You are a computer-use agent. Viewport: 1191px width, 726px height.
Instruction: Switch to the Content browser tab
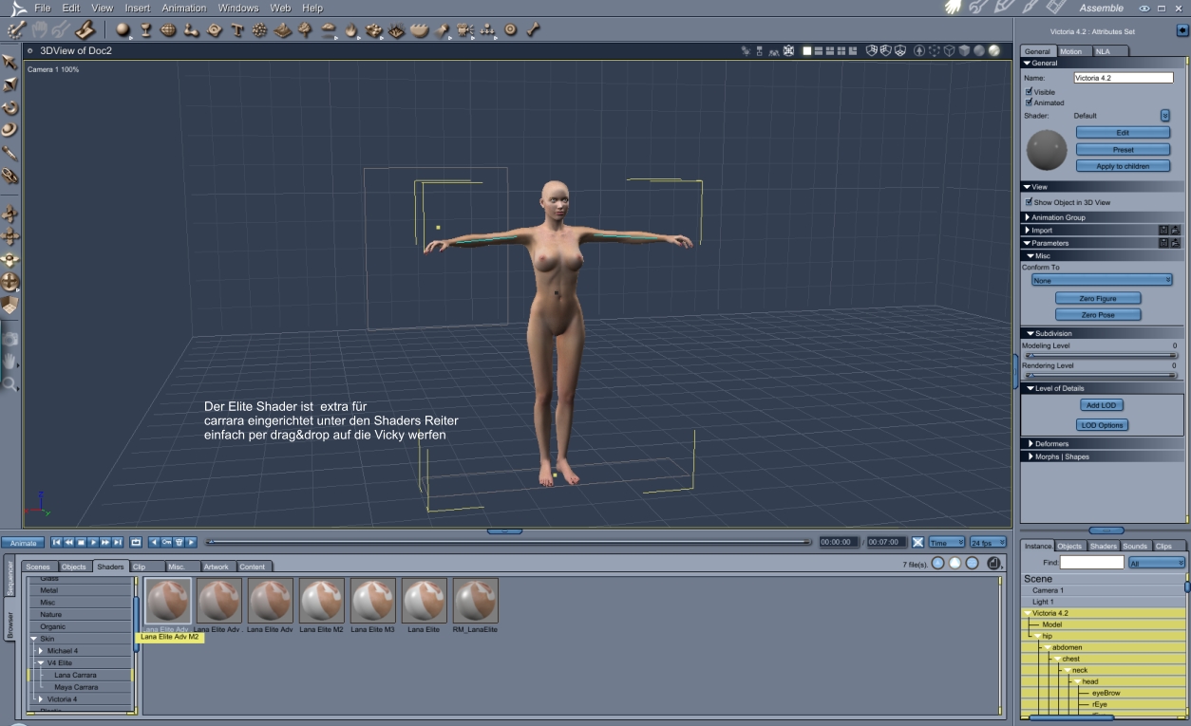[252, 567]
